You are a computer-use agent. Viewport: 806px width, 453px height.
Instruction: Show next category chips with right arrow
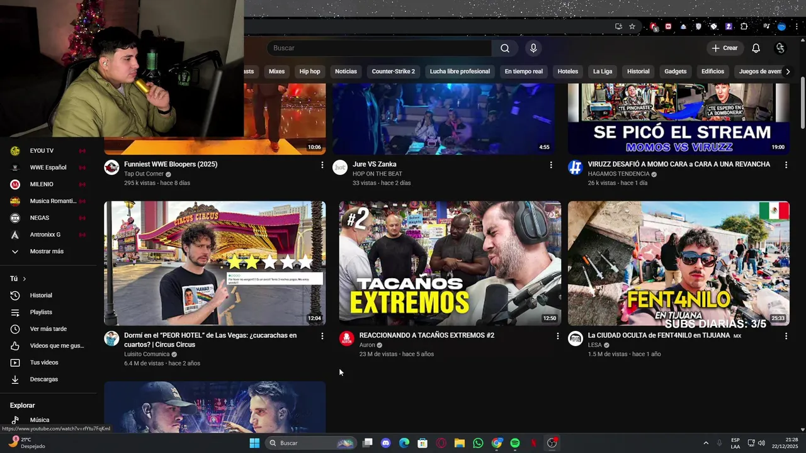point(788,72)
